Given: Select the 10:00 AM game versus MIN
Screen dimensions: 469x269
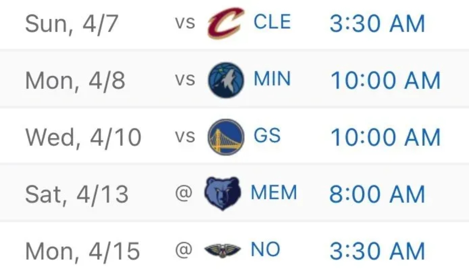Looking at the screenshot, I should tap(385, 80).
